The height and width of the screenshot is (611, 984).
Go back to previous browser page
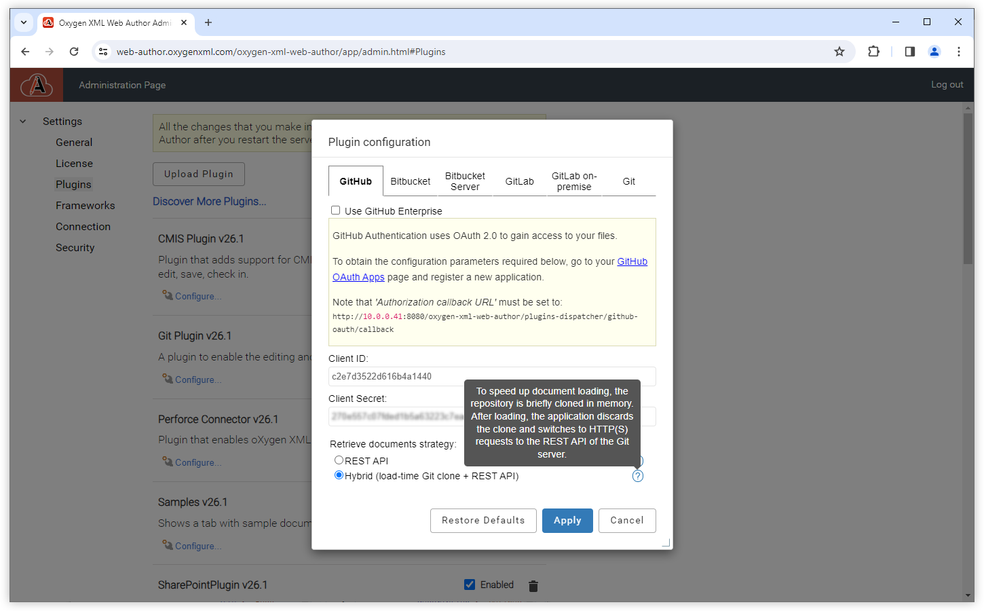(25, 52)
